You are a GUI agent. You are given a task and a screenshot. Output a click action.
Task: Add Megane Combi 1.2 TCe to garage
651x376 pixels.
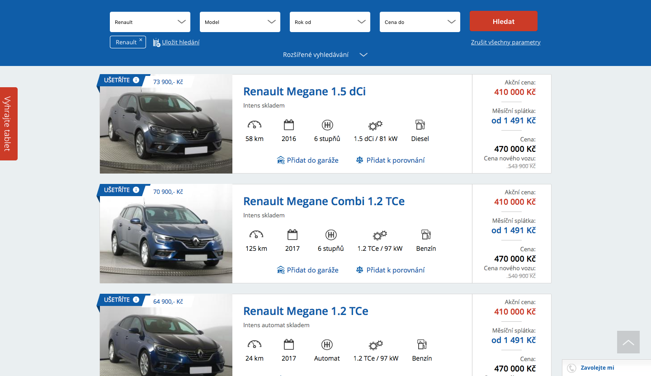pos(307,270)
